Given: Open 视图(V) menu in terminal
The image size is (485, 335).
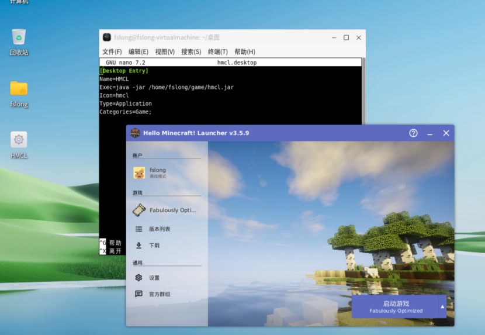Looking at the screenshot, I should click(x=165, y=51).
